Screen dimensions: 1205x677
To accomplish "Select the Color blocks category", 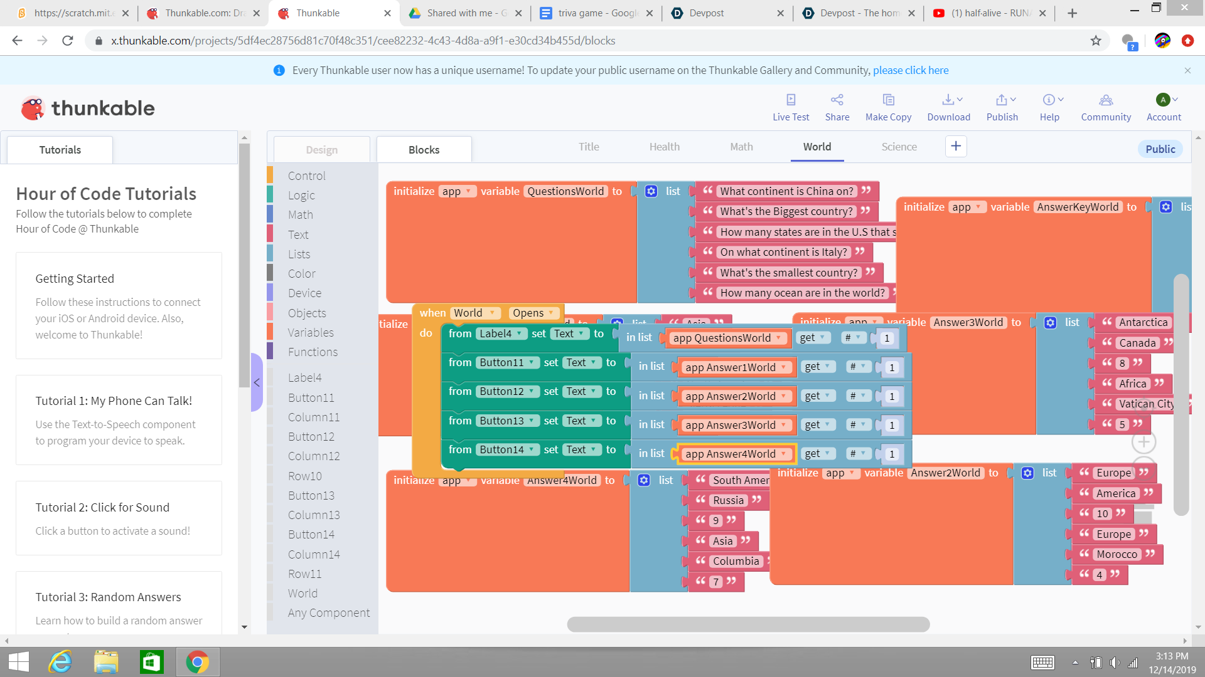I will (301, 273).
